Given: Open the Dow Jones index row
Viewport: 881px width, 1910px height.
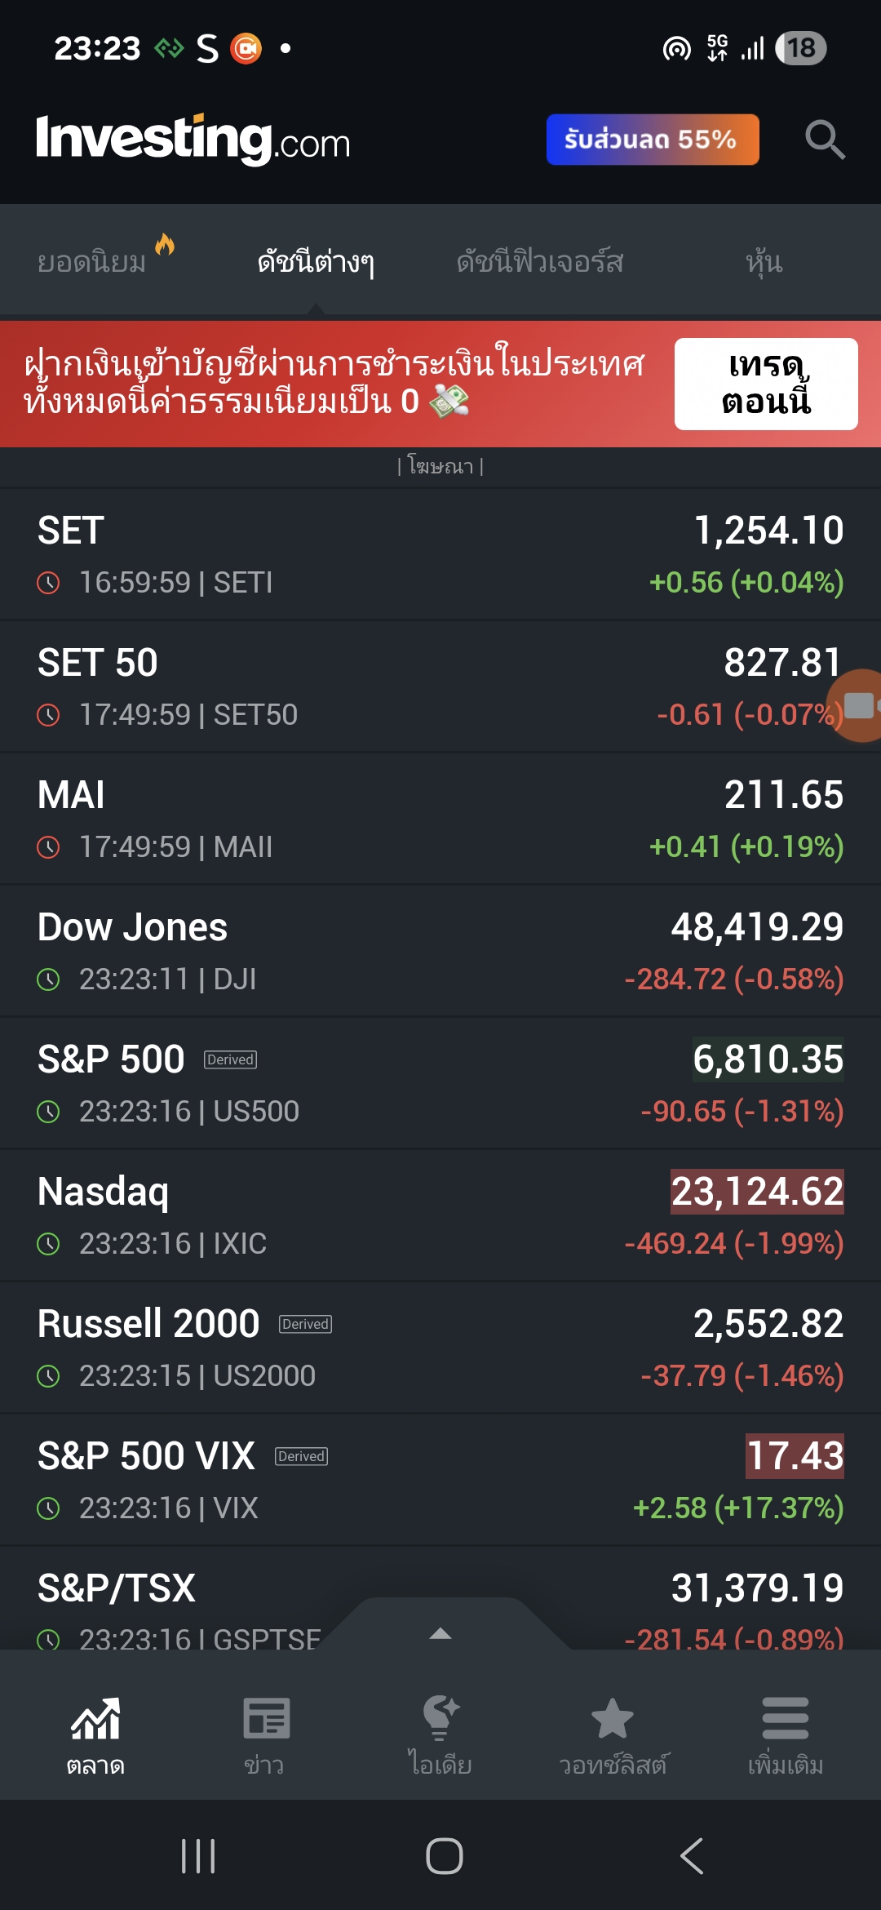Looking at the screenshot, I should tap(440, 951).
